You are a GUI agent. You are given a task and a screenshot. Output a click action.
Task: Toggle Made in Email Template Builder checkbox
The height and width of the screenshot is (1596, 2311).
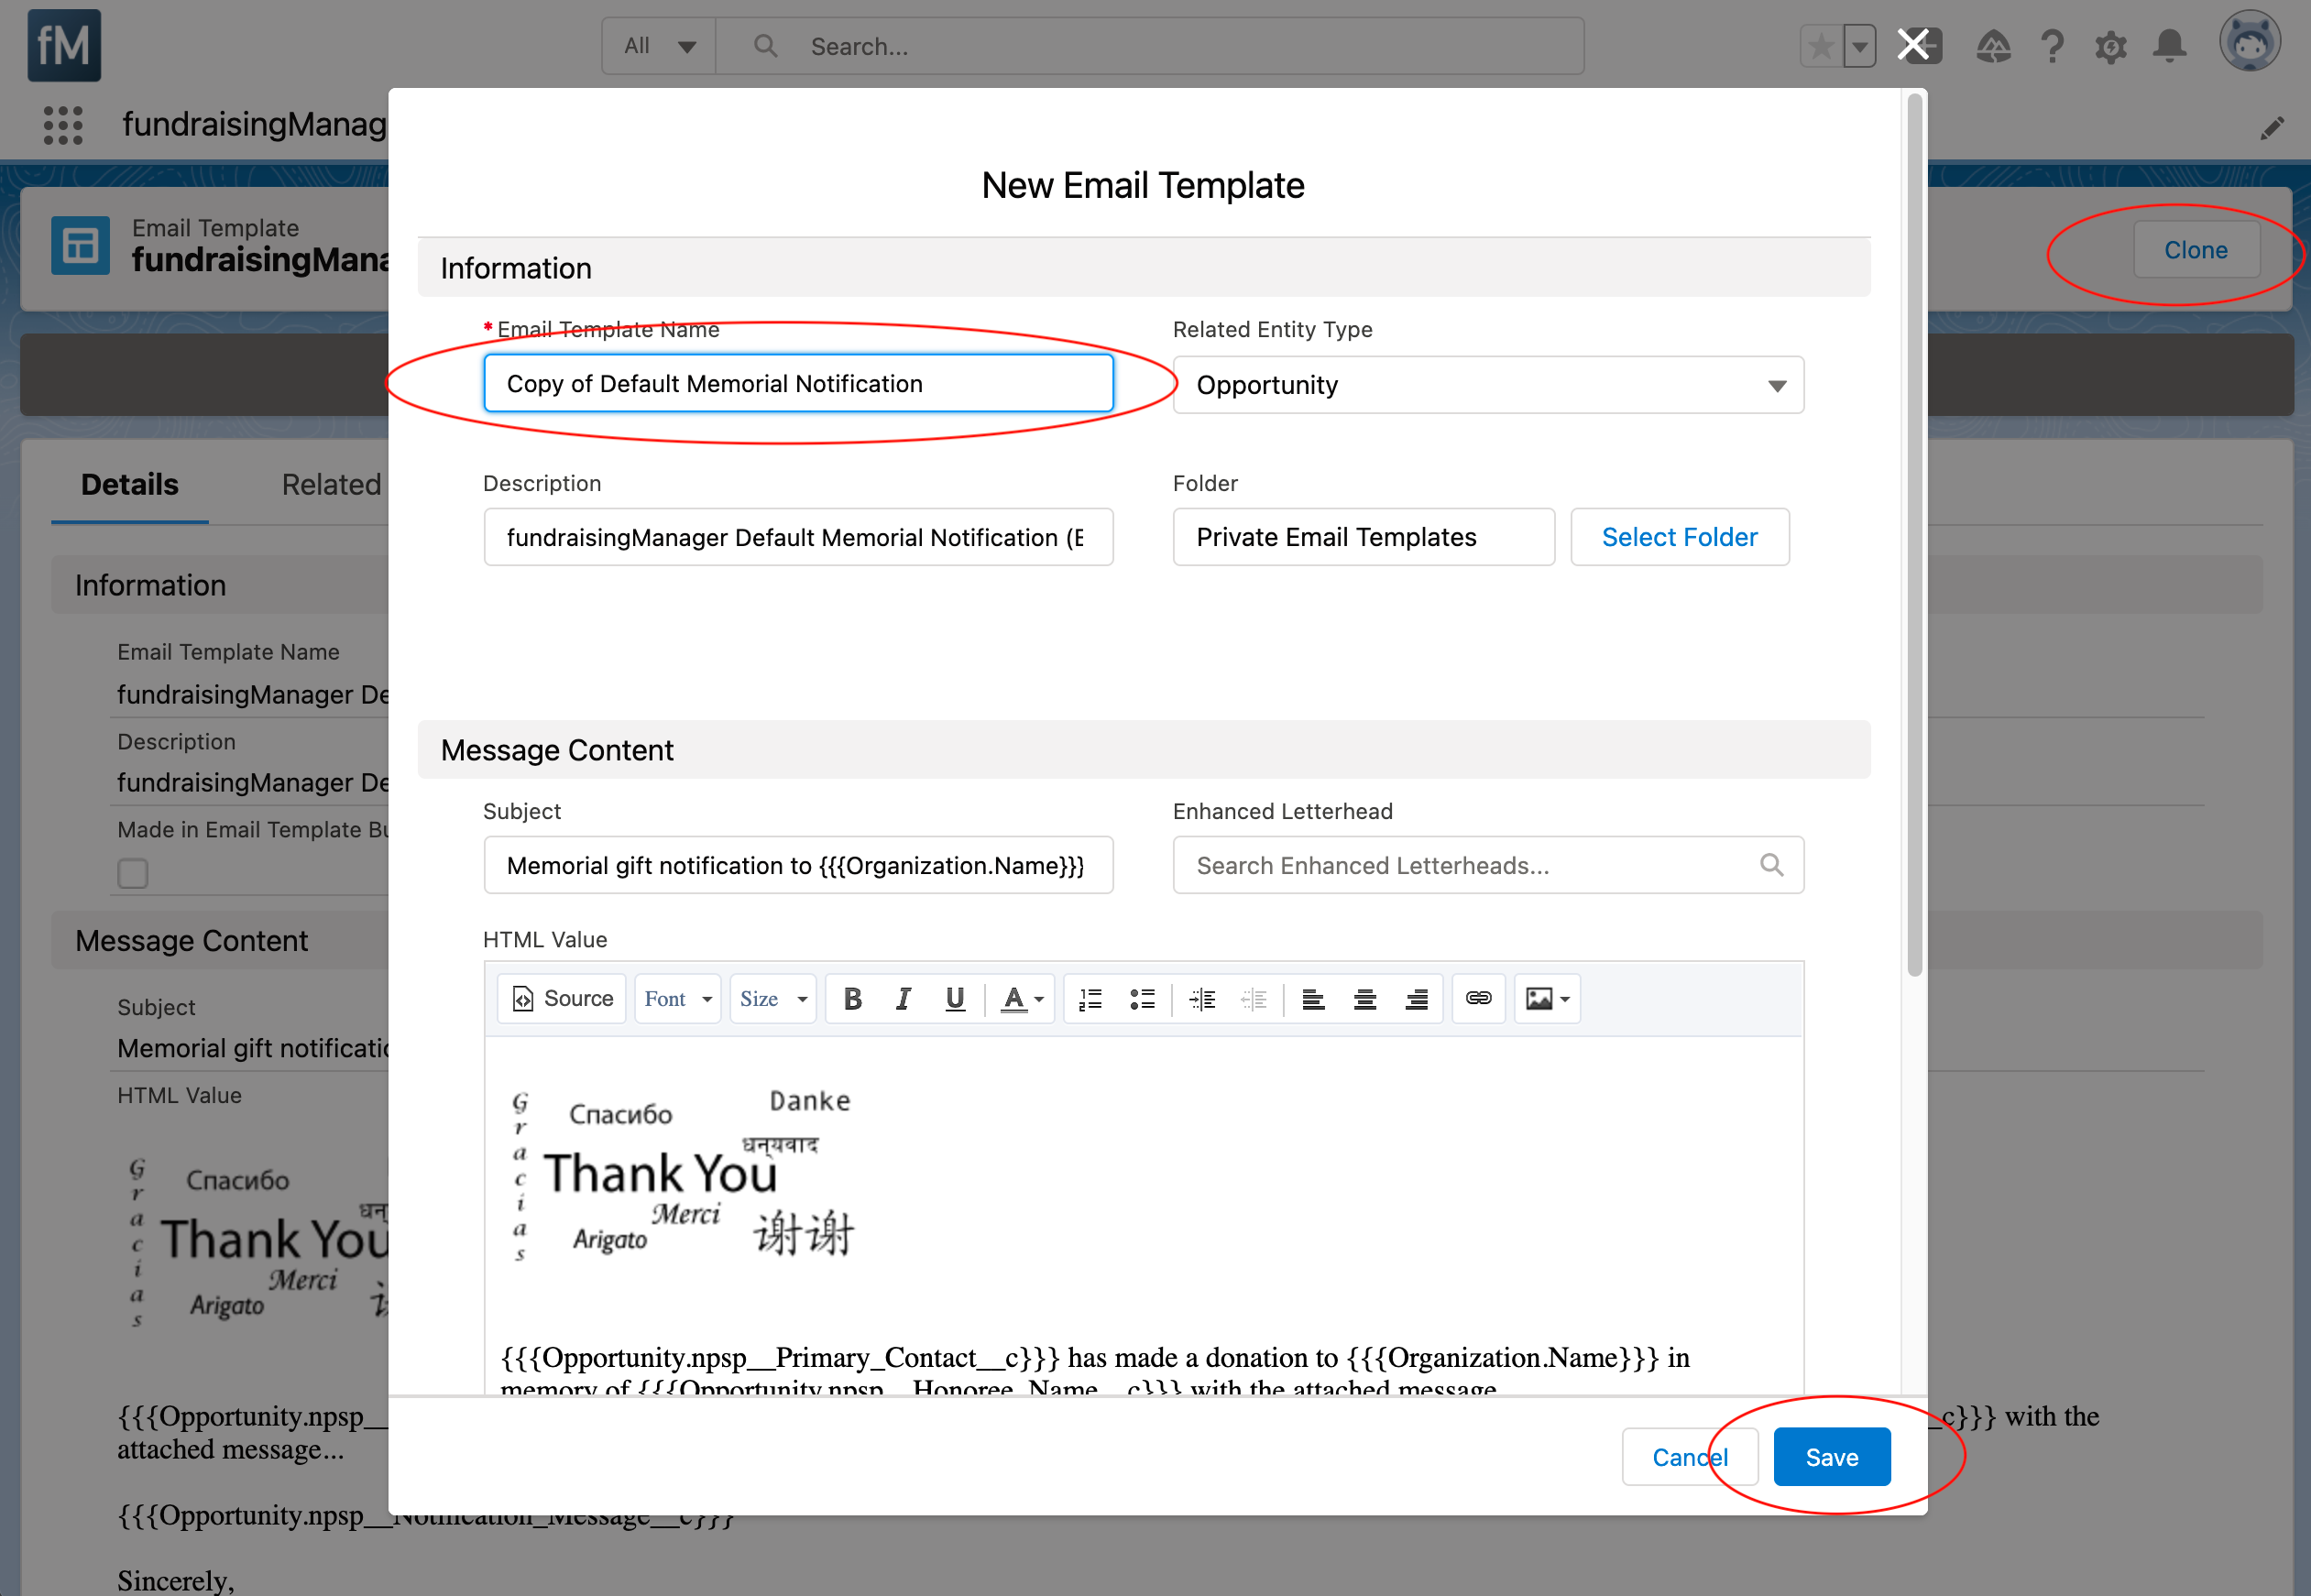(x=133, y=873)
